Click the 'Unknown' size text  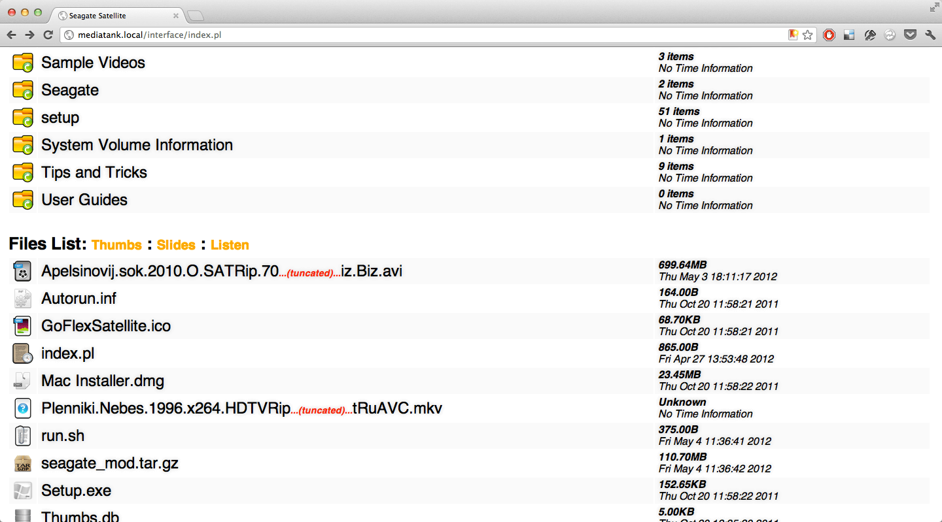[682, 402]
